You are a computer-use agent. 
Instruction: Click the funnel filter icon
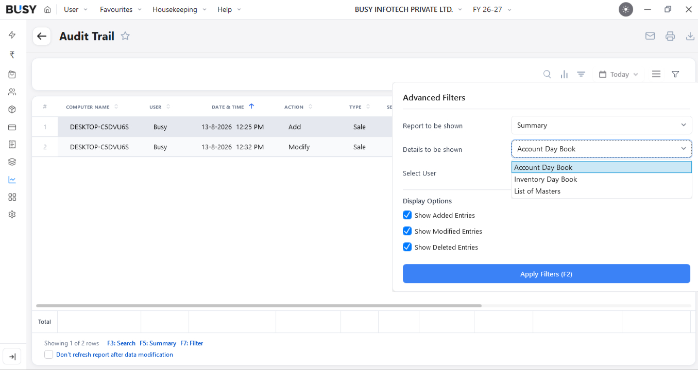click(x=675, y=74)
